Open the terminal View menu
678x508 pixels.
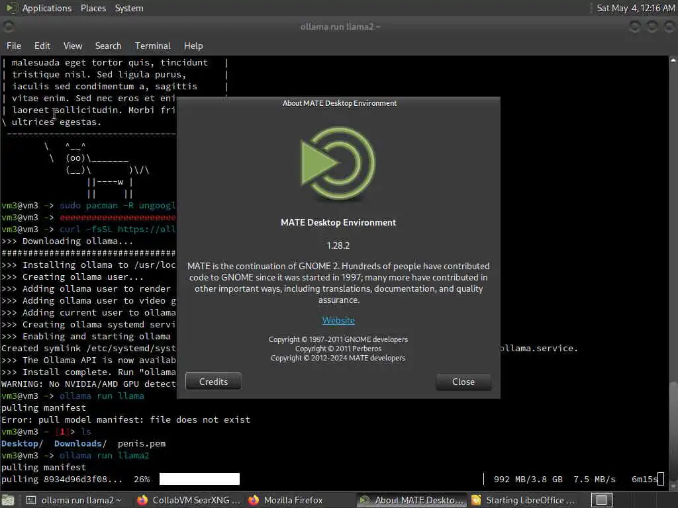(x=73, y=46)
